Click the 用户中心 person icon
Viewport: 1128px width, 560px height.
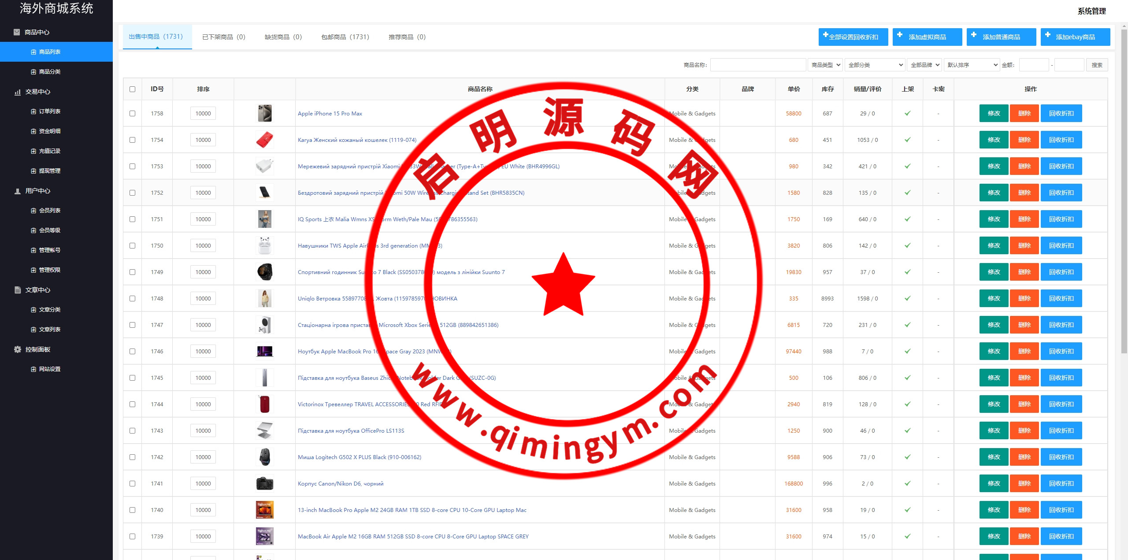coord(18,191)
